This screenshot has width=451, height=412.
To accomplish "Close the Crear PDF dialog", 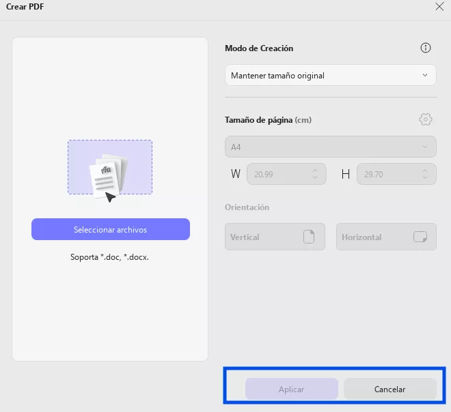I will pyautogui.click(x=439, y=6).
